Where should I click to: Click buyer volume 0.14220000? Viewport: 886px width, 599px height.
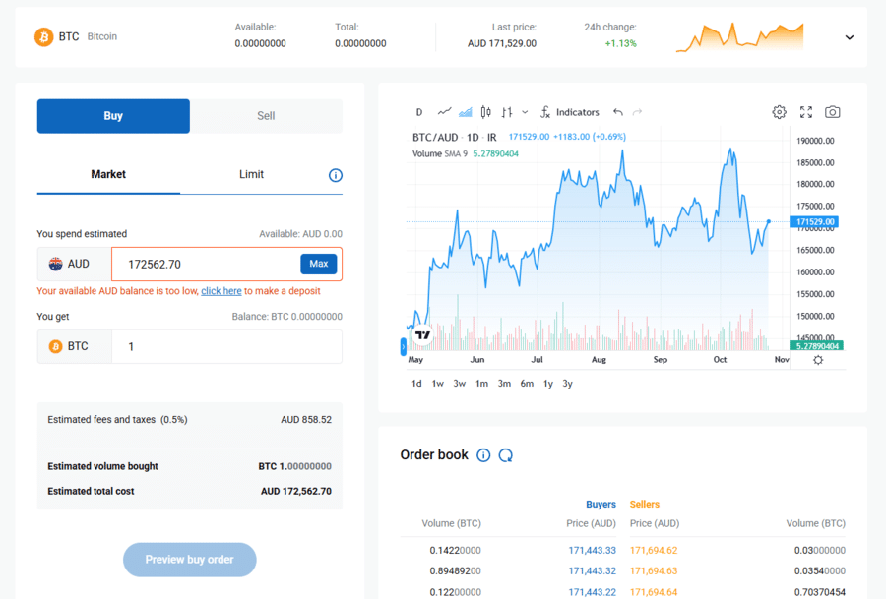pos(456,551)
